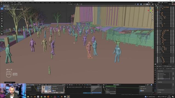
Task: Switch viewport to solid shading
Action: click(x=147, y=4)
